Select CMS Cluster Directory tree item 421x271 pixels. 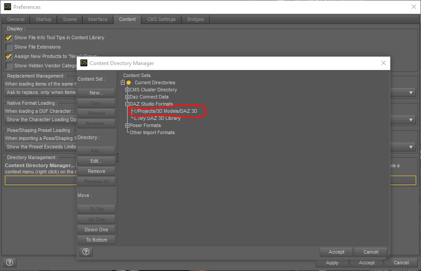153,90
